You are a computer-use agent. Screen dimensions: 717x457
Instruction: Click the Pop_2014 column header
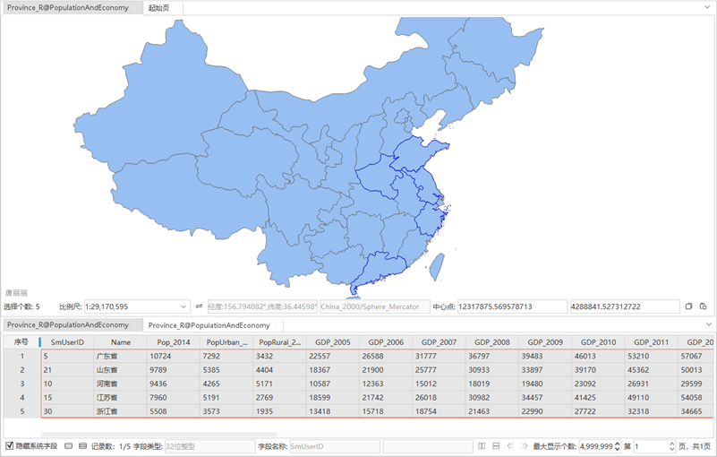(x=174, y=341)
